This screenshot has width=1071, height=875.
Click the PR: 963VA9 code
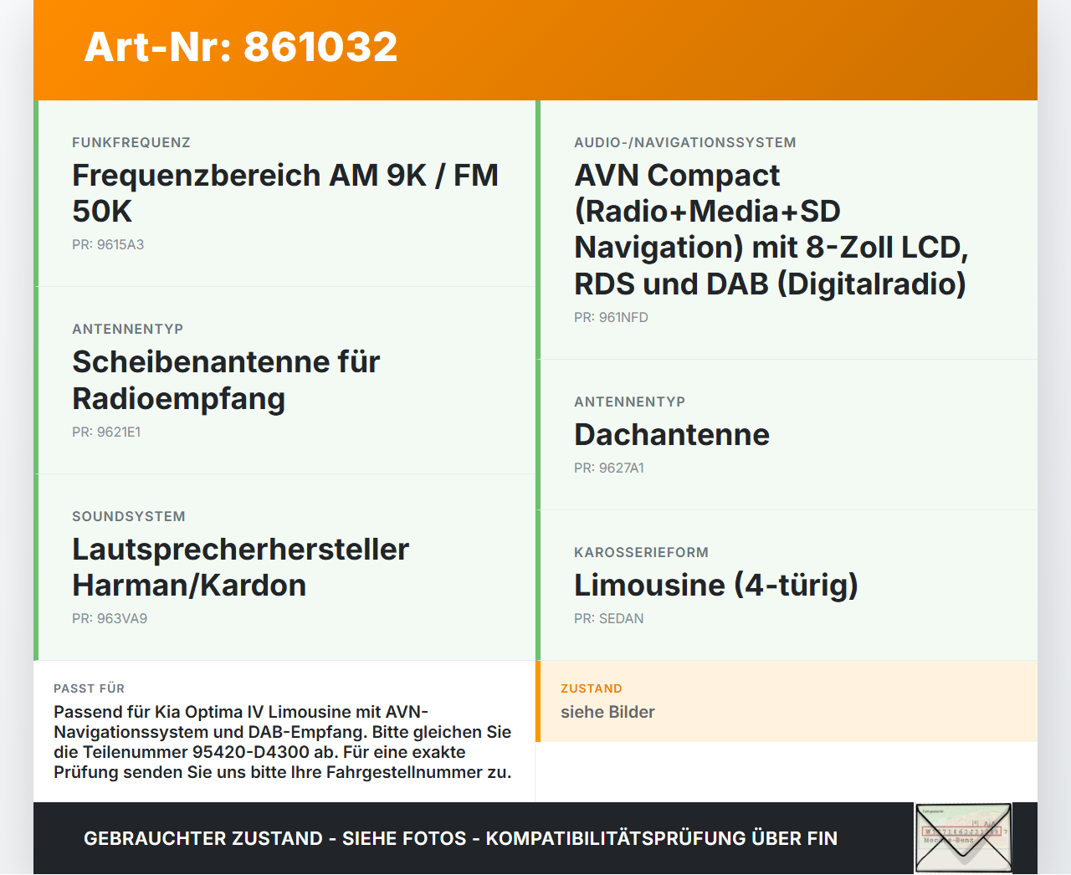click(x=110, y=618)
